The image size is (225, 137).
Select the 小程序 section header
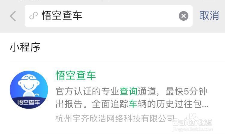[25, 47]
